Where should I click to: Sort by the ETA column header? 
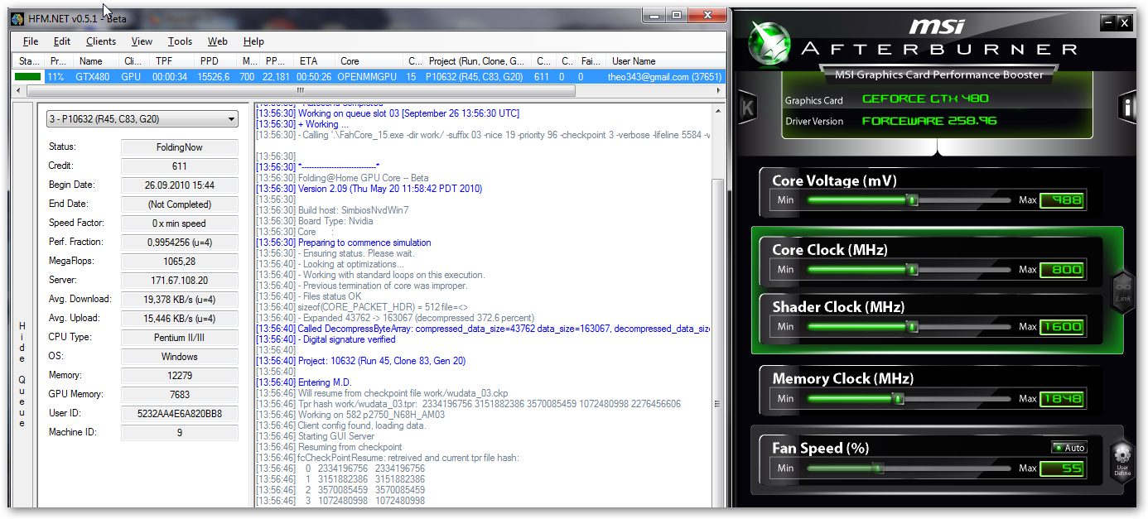click(316, 61)
